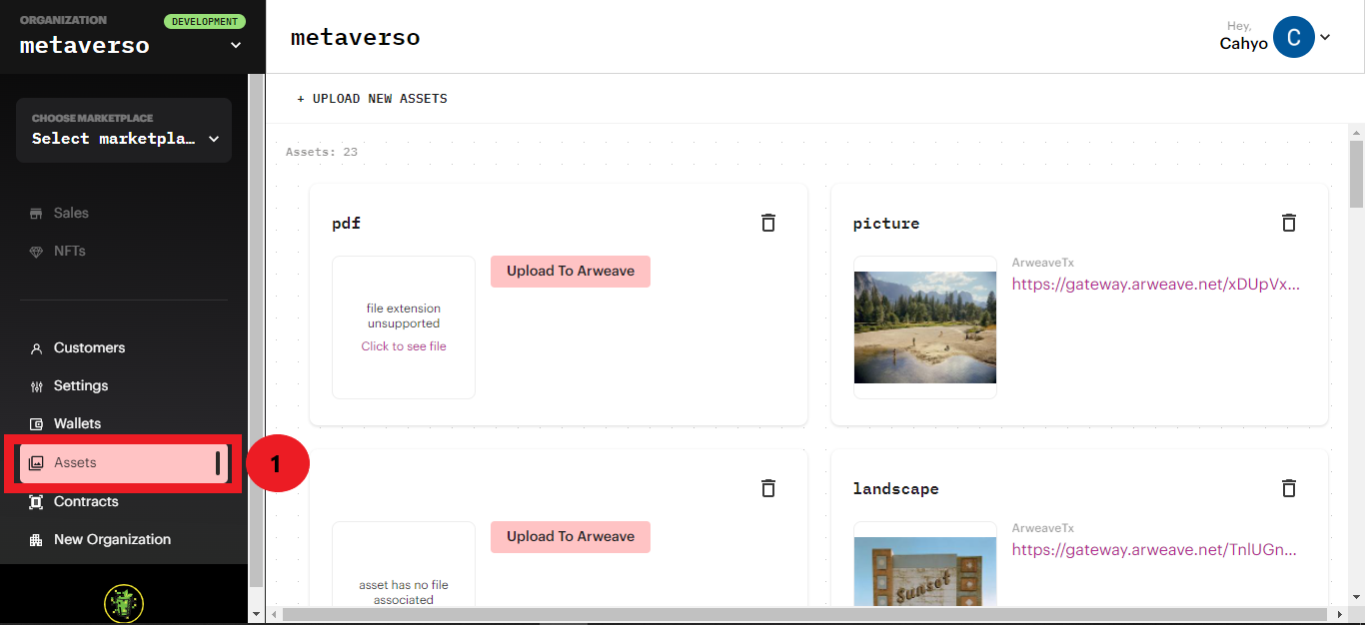Click Upload New Assets
Screen dimensions: 1365x625
[x=372, y=99]
